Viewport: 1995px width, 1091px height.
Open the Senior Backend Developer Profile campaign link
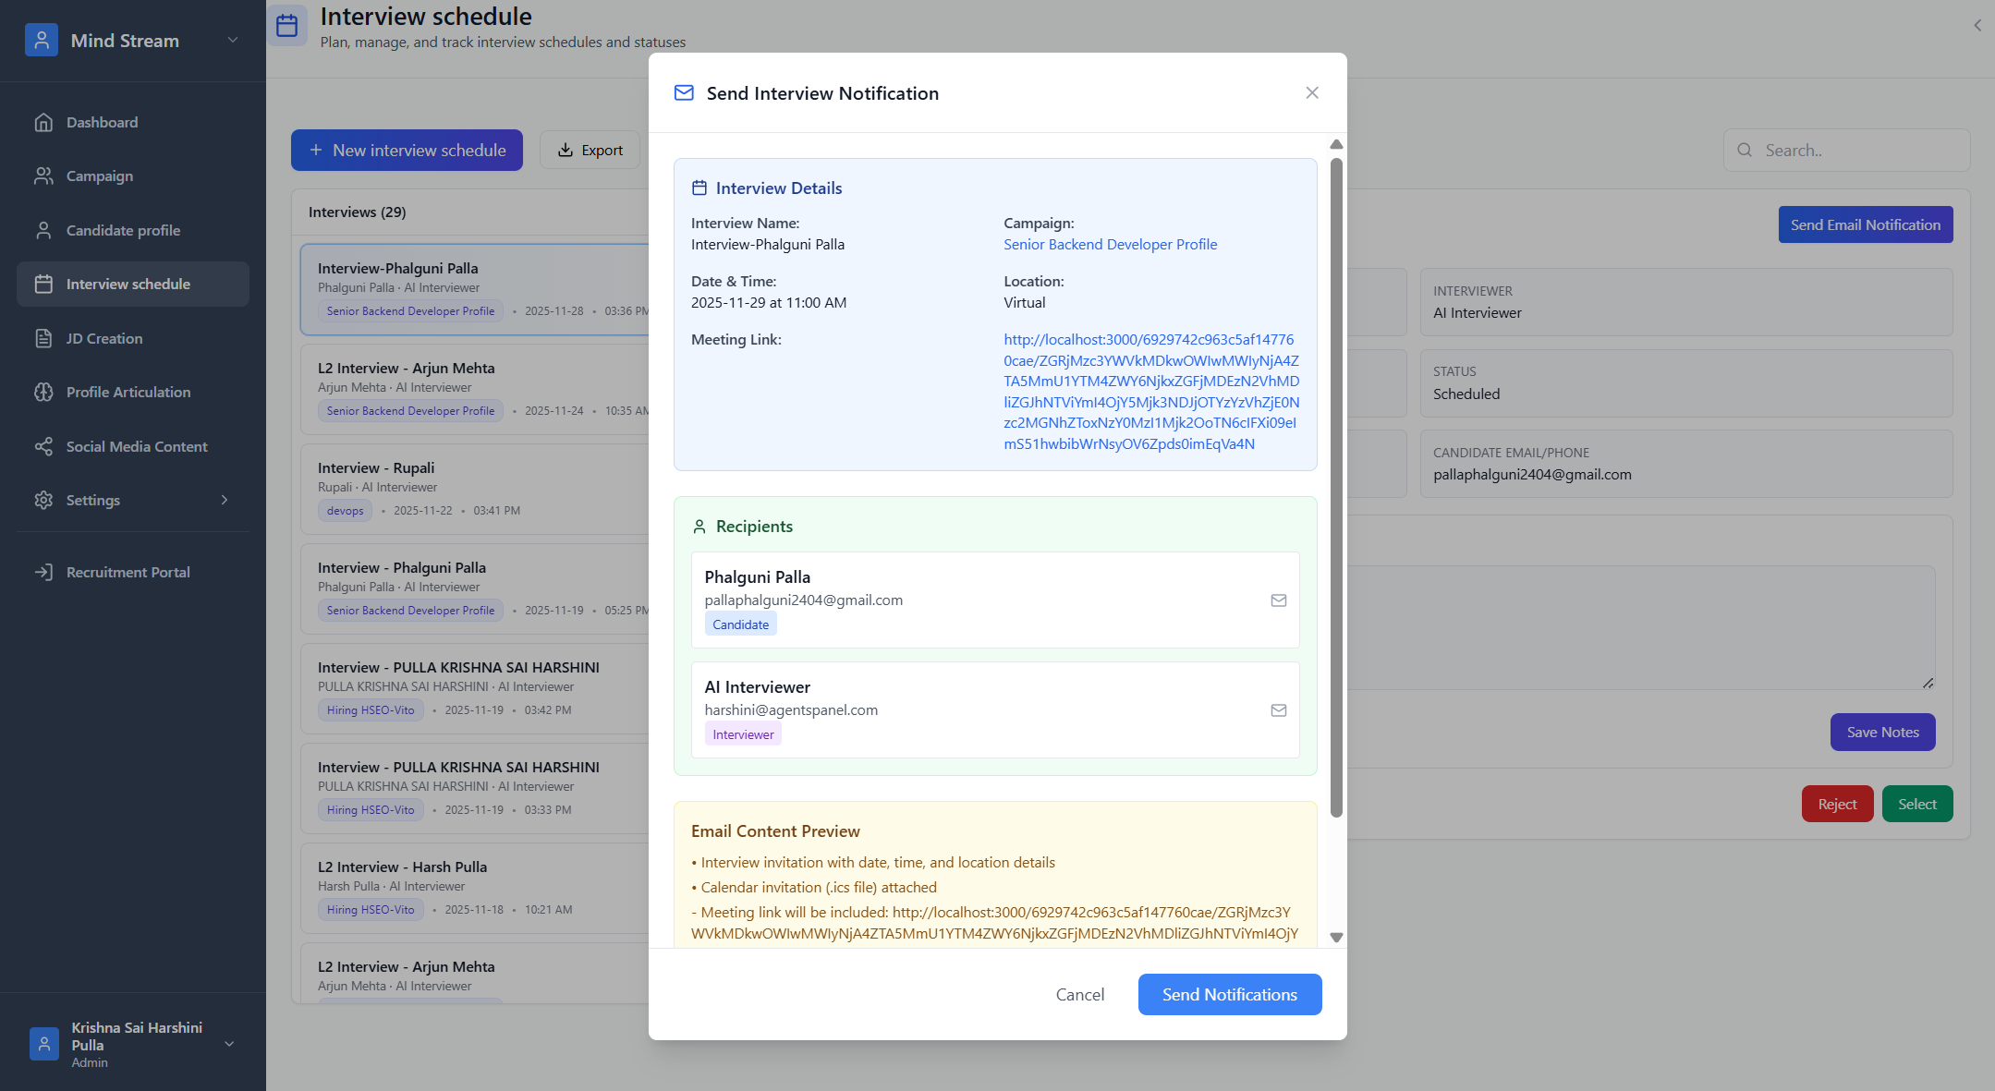1110,244
